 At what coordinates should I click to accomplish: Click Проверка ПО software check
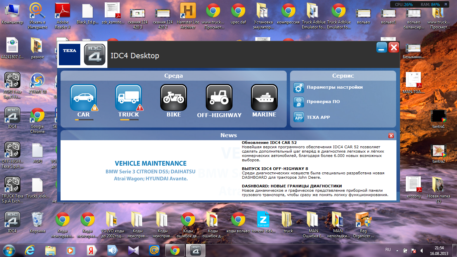[x=323, y=102]
